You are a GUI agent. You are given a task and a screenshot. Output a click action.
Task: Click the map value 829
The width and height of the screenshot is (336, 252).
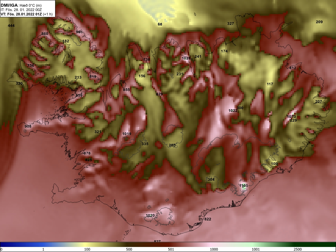159,94
